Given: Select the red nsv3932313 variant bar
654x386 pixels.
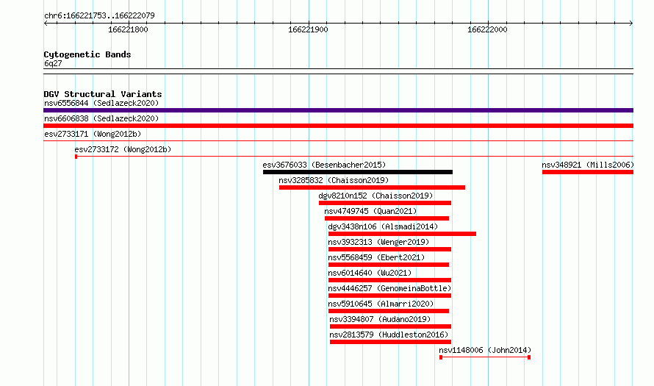Looking at the screenshot, I should [389, 249].
